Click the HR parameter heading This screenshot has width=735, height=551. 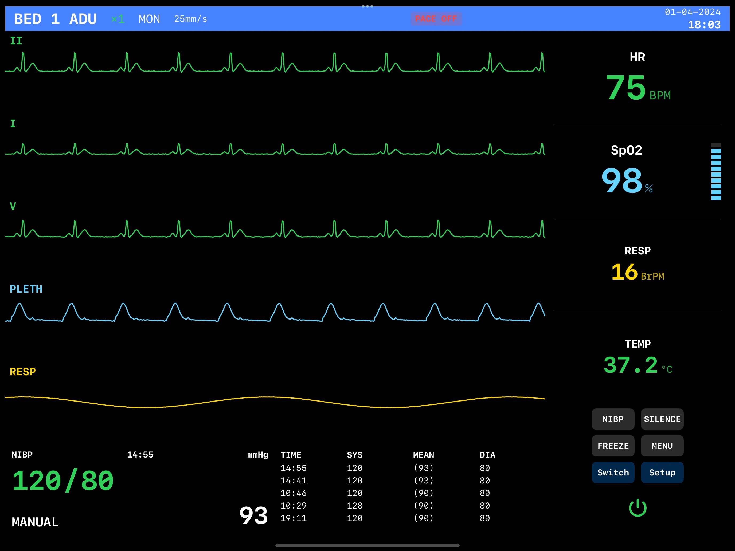pyautogui.click(x=637, y=57)
